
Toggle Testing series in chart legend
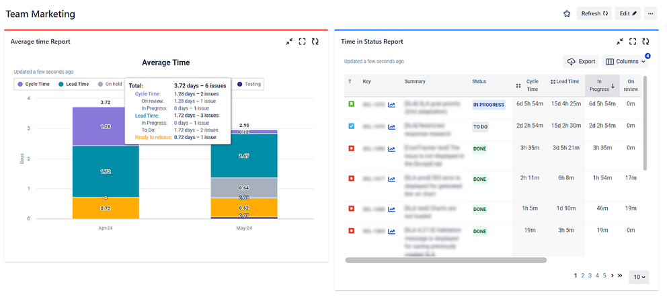249,84
